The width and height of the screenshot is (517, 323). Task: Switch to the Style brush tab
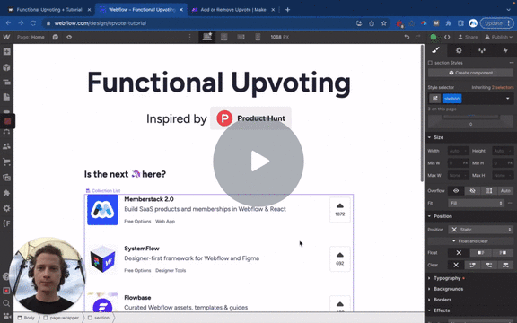point(435,50)
